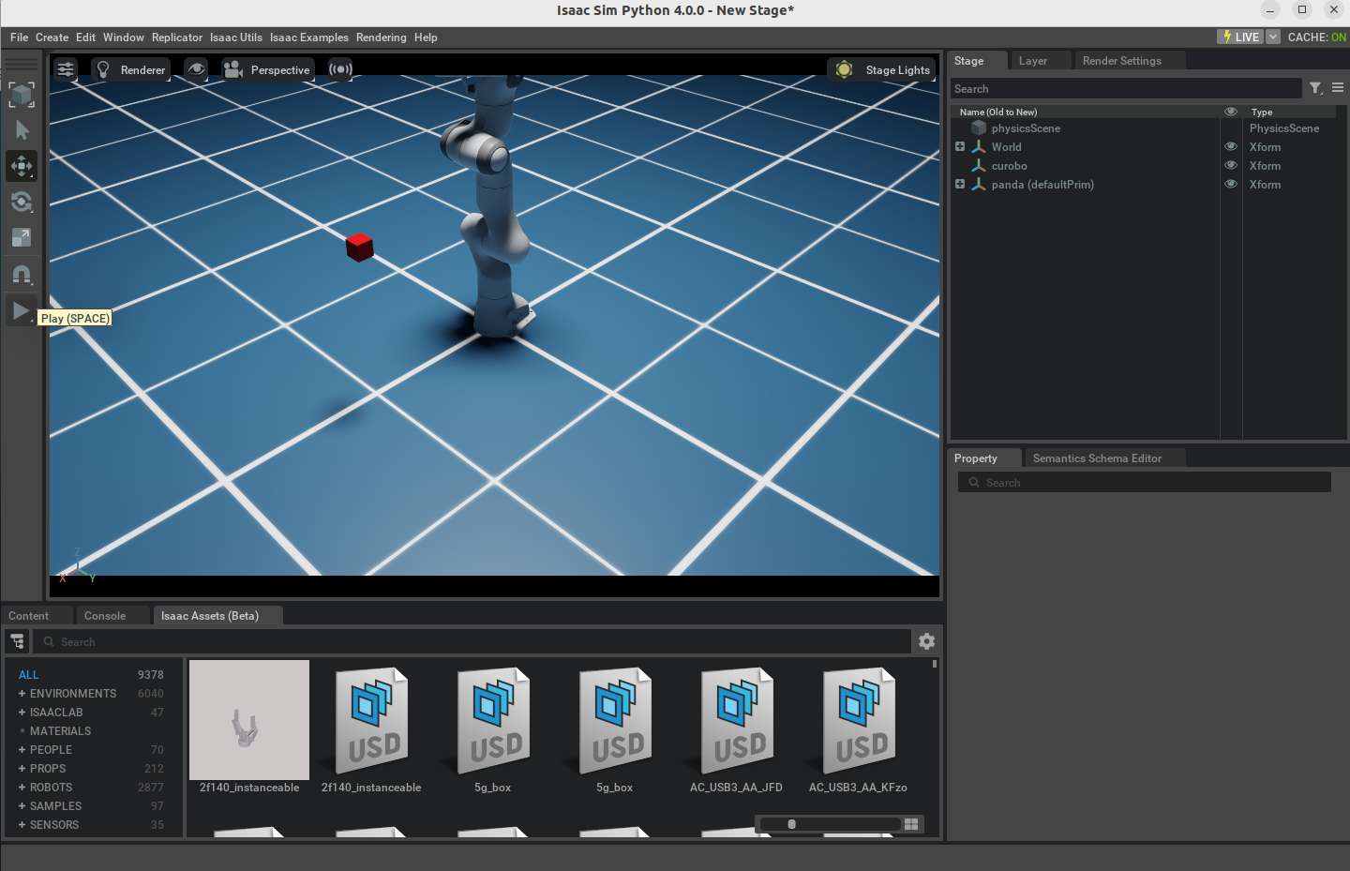The height and width of the screenshot is (871, 1350).
Task: Click the visibility column eye header
Action: (1231, 112)
